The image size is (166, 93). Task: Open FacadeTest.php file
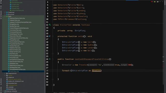tap(15, 40)
